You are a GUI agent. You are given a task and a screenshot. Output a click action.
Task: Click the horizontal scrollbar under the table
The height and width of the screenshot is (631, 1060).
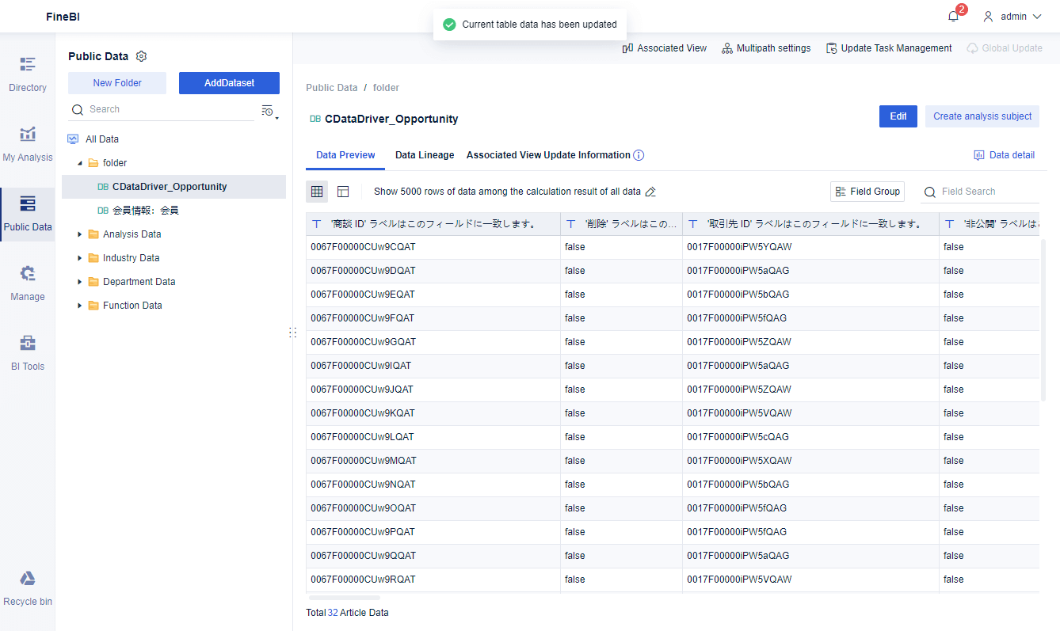[345, 598]
